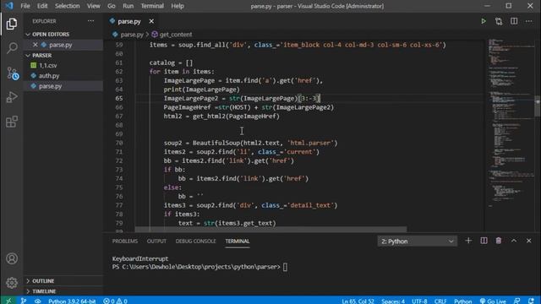541x304 pixels.
Task: Change line endings via CRLF item
Action: 440,301
